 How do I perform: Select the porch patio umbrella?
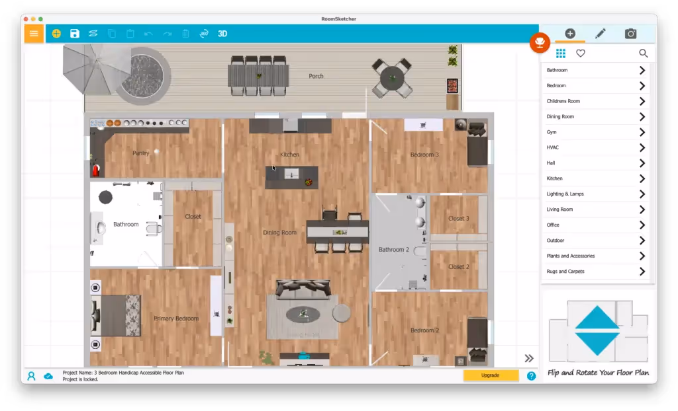(x=95, y=68)
